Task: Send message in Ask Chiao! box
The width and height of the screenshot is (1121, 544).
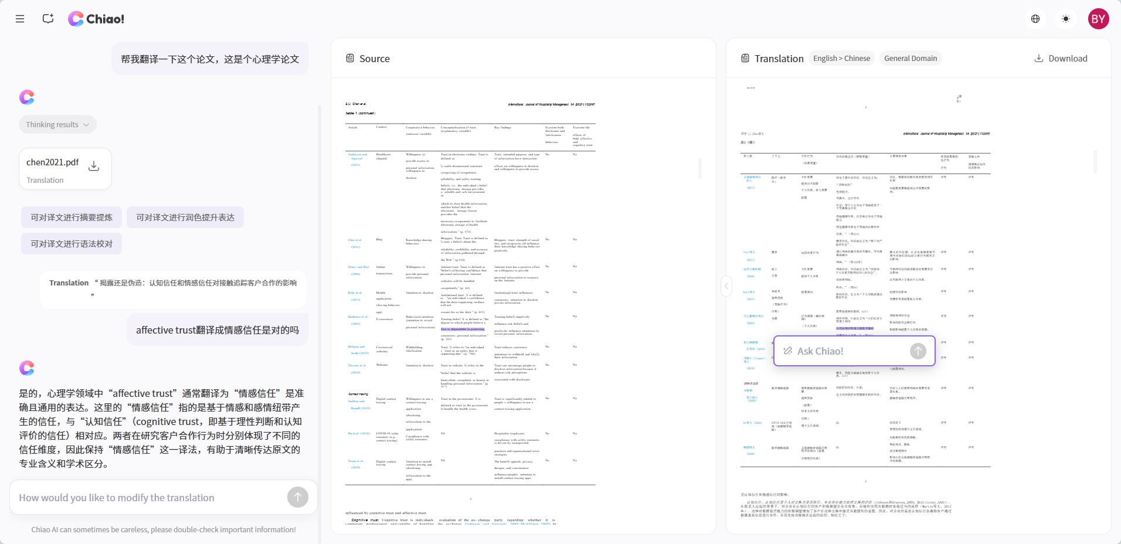Action: click(918, 351)
